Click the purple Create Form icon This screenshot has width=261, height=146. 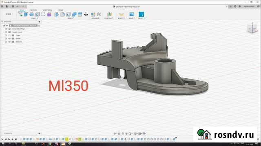click(49, 15)
